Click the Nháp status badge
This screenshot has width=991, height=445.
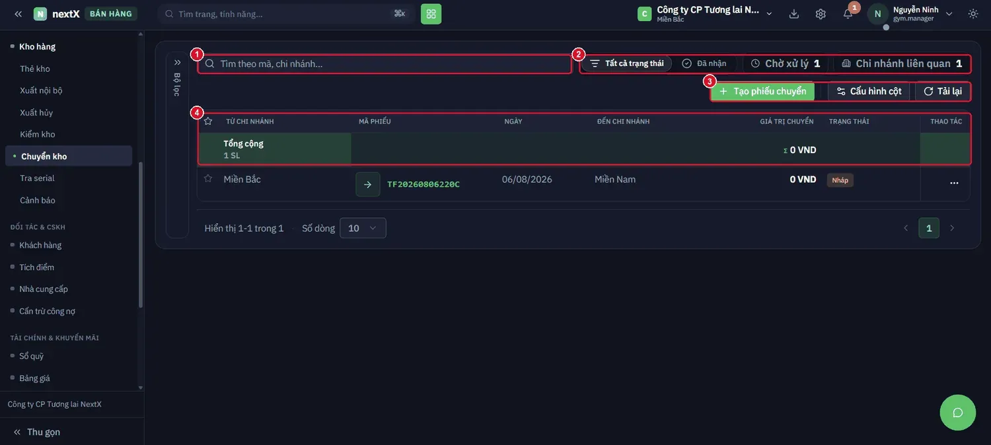click(x=840, y=180)
